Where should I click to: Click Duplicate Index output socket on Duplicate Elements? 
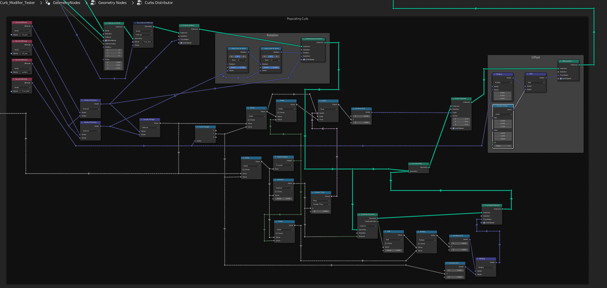(x=378, y=221)
